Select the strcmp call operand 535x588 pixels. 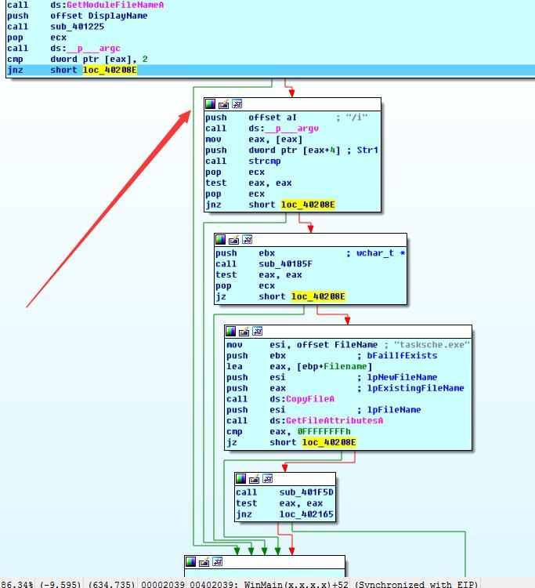pyautogui.click(x=265, y=162)
